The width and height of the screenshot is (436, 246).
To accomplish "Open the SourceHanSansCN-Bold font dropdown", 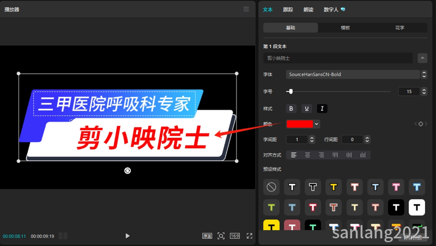I will [353, 74].
